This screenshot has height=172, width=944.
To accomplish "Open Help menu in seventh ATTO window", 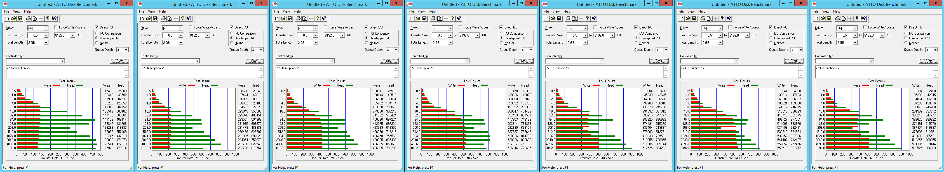I will (837, 11).
